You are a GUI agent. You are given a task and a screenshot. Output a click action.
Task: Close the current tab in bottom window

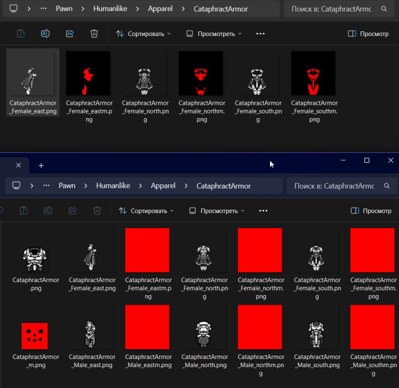pyautogui.click(x=18, y=166)
